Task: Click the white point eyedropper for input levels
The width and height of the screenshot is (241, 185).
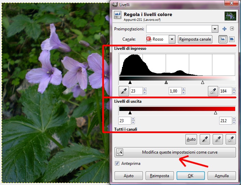Action: (x=213, y=91)
